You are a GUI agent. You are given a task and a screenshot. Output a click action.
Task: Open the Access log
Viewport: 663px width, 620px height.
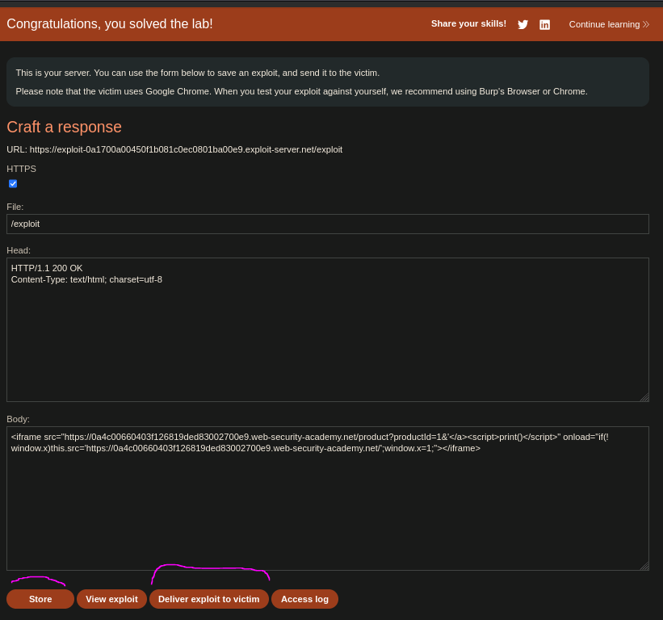point(304,599)
